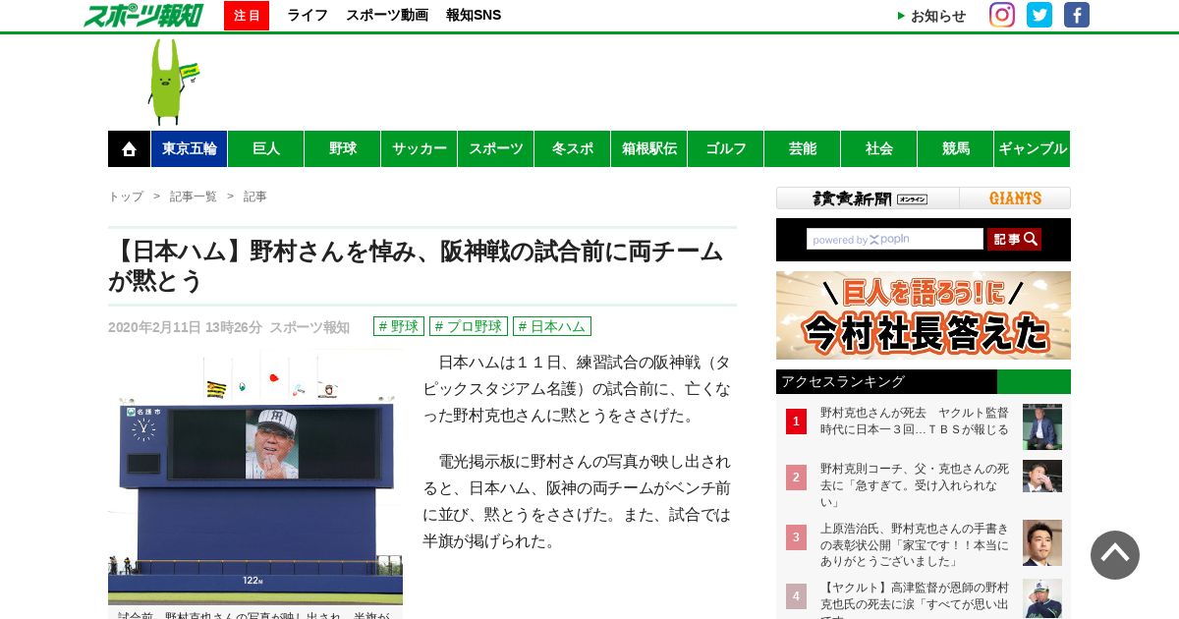Open 報知SNS menu item
This screenshot has width=1179, height=619.
pos(474,15)
